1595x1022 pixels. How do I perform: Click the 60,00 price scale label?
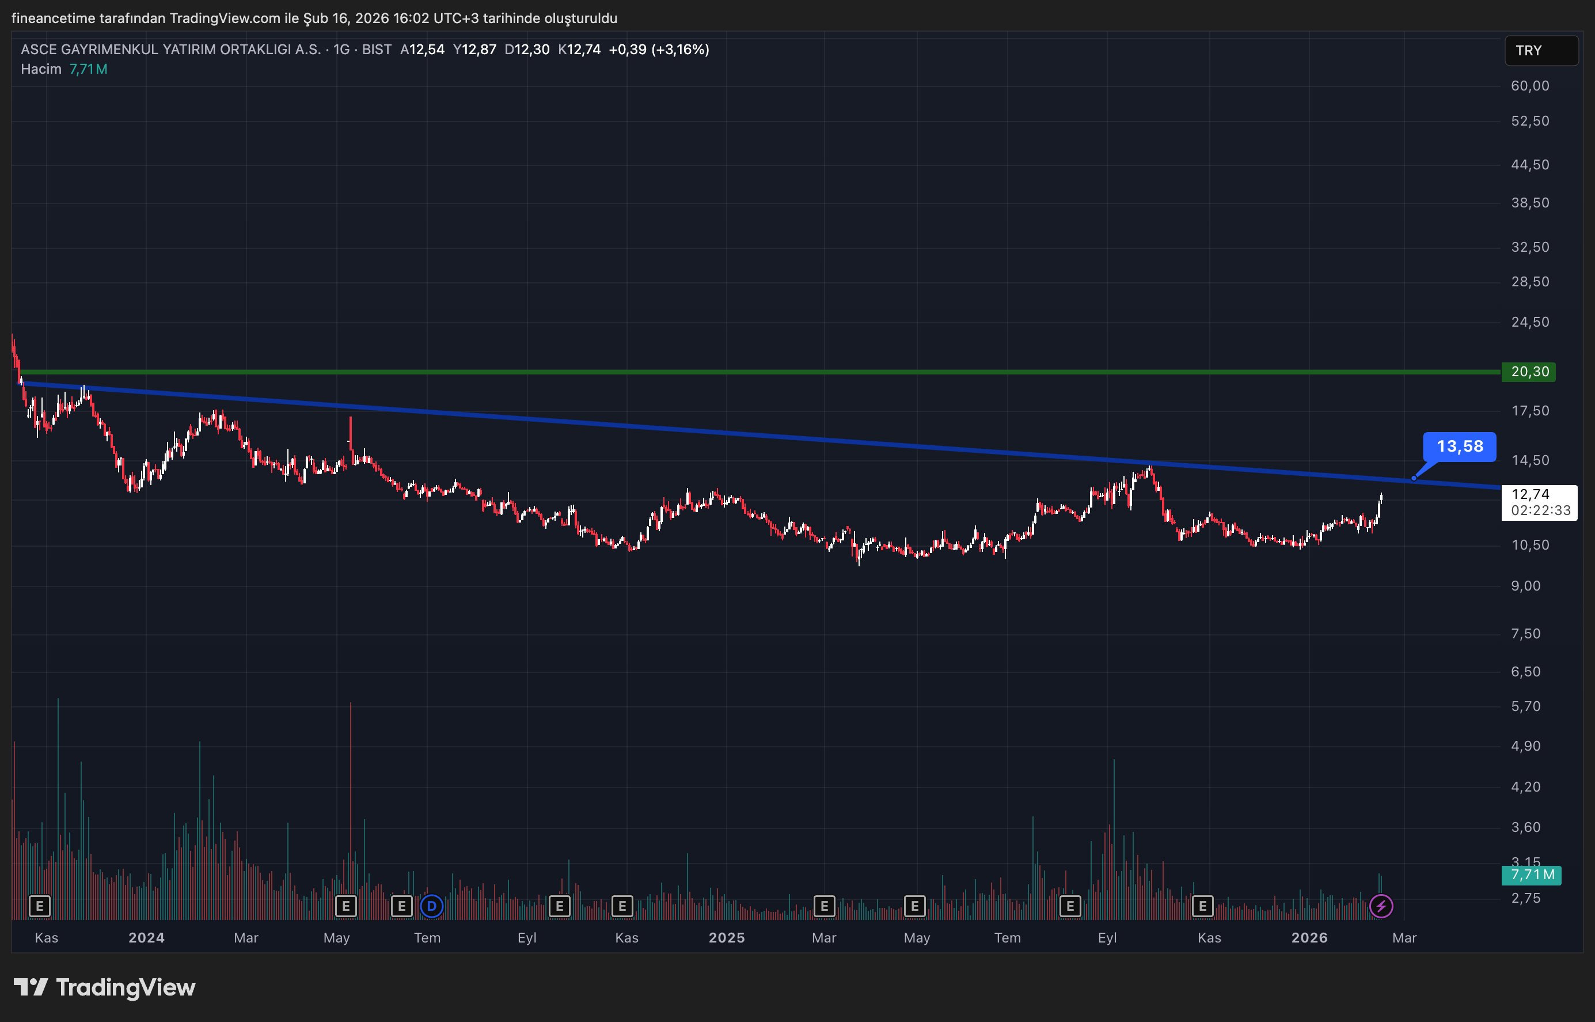pos(1529,86)
